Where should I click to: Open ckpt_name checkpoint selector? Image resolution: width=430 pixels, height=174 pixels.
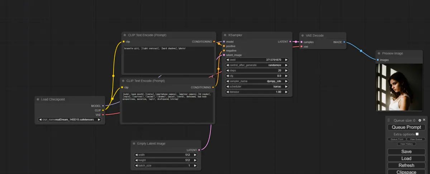pyautogui.click(x=70, y=120)
